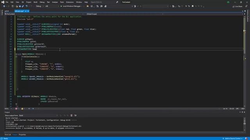Open the zoom level dropdown
The height and width of the screenshot is (140, 250).
tap(8, 109)
